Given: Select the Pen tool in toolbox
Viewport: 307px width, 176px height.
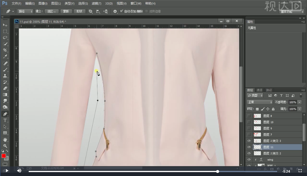Looking at the screenshot, I should (x=5, y=114).
